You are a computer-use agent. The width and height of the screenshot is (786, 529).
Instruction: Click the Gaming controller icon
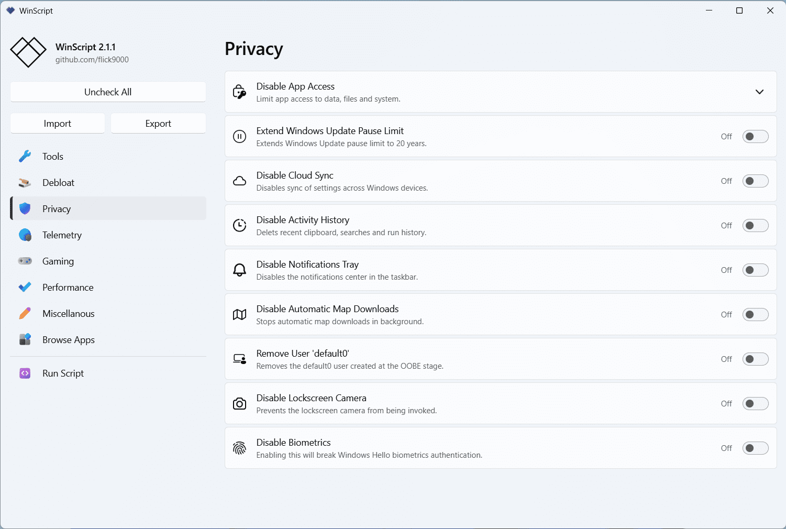(x=25, y=261)
